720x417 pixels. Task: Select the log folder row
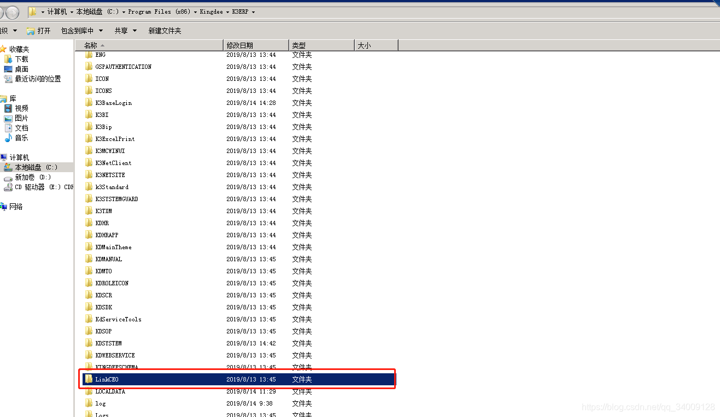[x=238, y=403]
